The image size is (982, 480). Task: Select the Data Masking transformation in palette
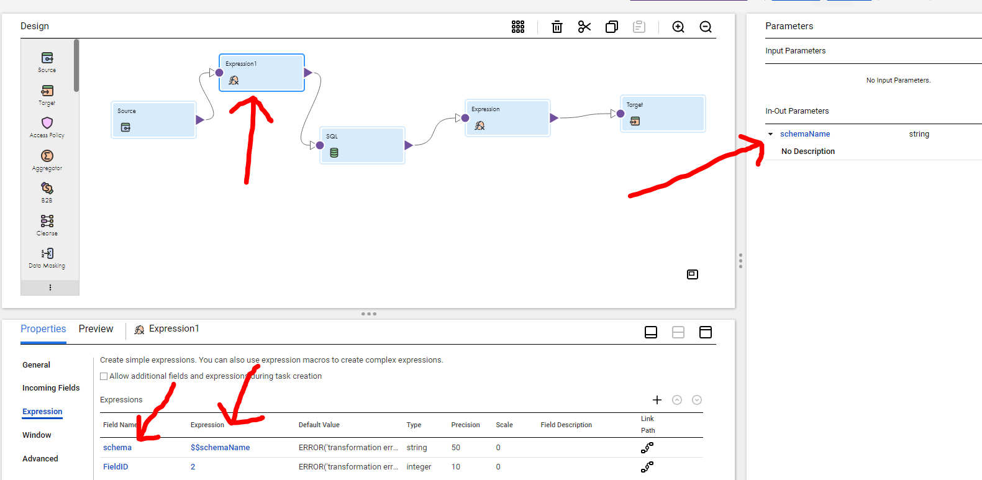point(47,258)
